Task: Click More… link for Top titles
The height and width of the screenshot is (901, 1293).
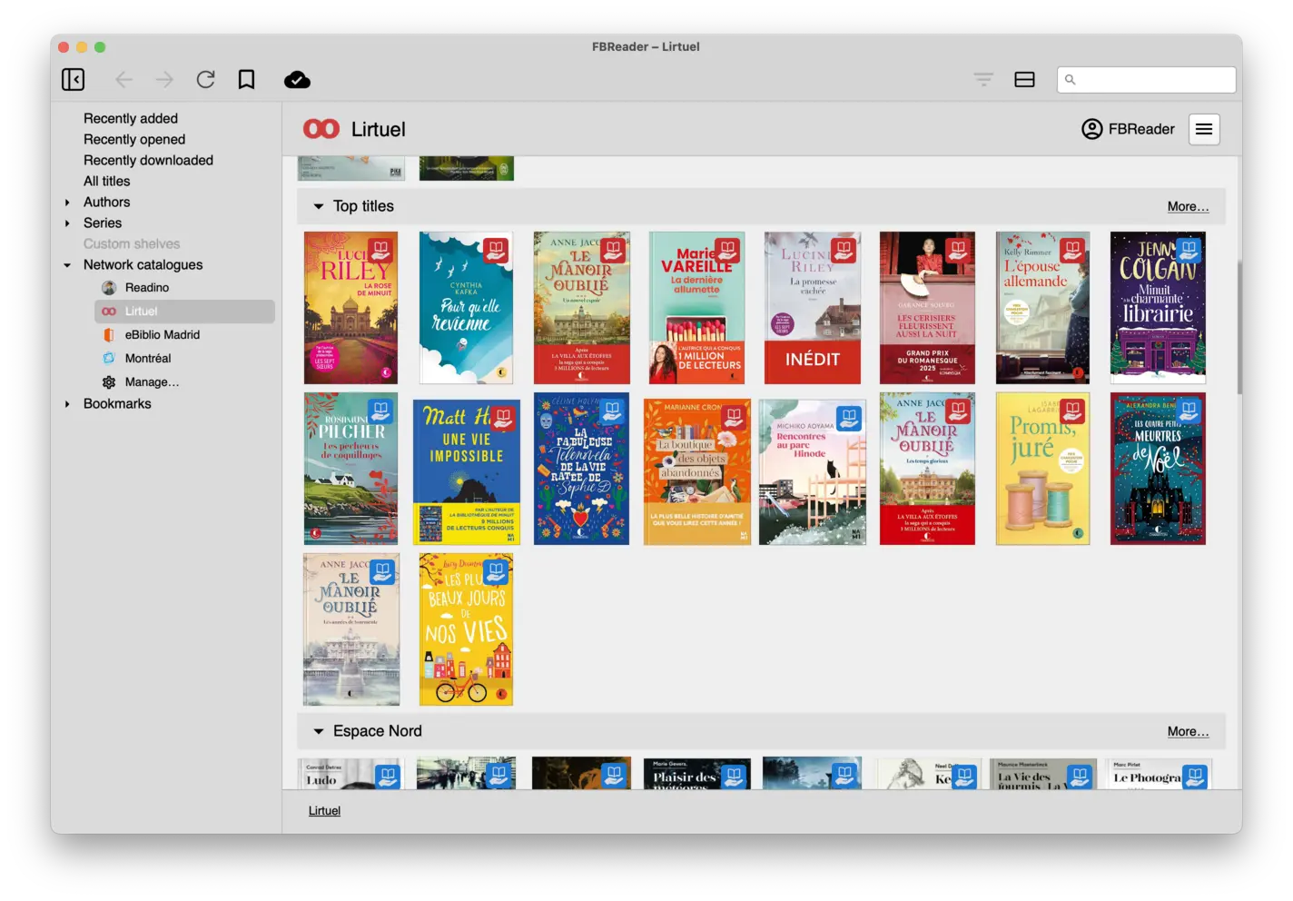Action: pos(1188,206)
